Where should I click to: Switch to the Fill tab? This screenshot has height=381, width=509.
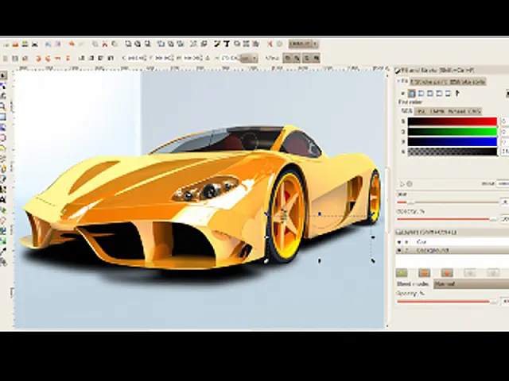[x=403, y=81]
